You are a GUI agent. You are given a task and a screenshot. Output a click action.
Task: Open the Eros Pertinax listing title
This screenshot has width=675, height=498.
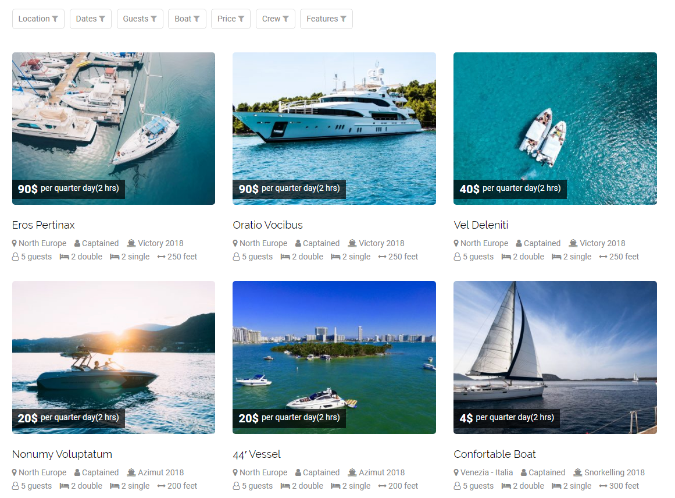pyautogui.click(x=44, y=225)
